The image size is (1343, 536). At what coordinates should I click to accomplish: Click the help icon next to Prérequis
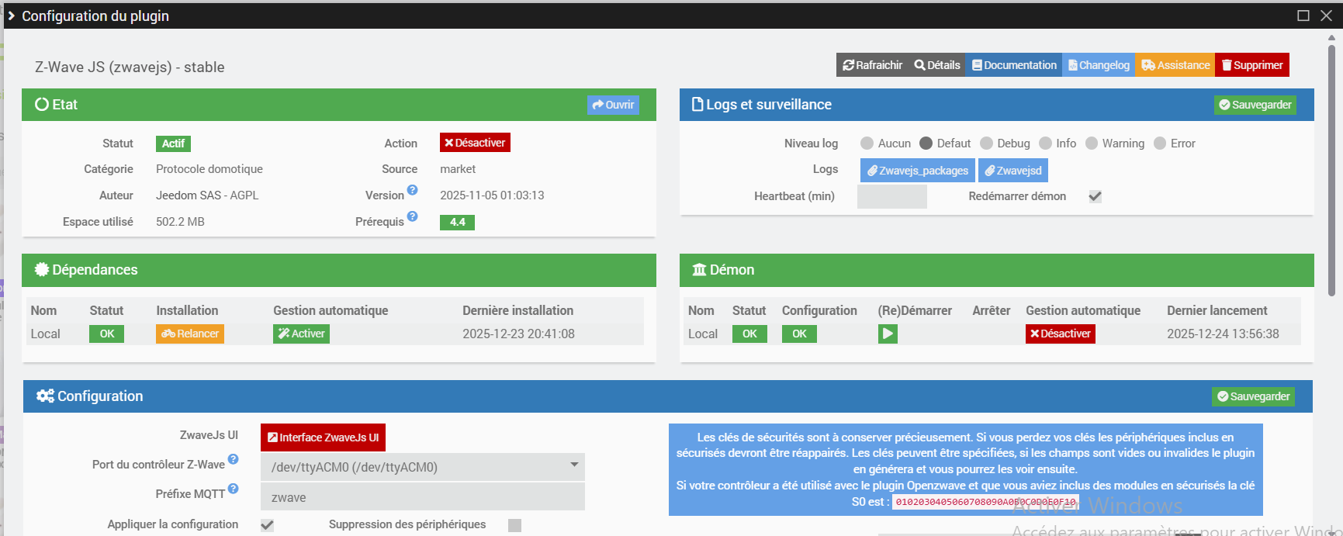click(413, 216)
